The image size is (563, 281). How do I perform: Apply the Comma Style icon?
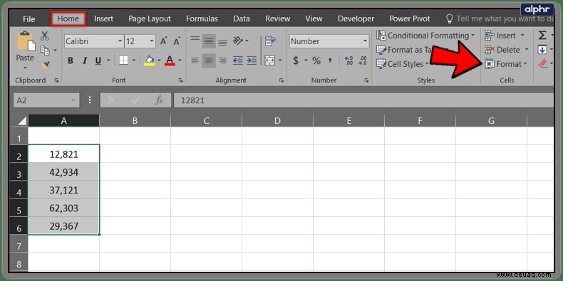click(x=330, y=60)
